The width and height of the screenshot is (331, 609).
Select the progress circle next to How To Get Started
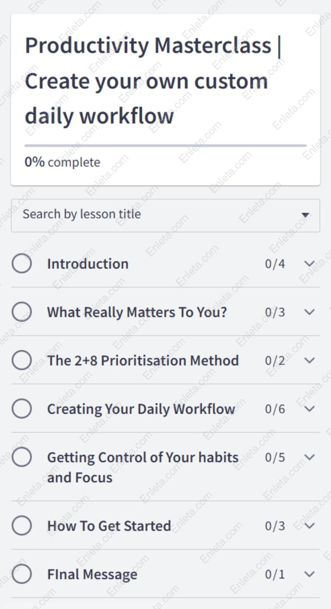(22, 525)
